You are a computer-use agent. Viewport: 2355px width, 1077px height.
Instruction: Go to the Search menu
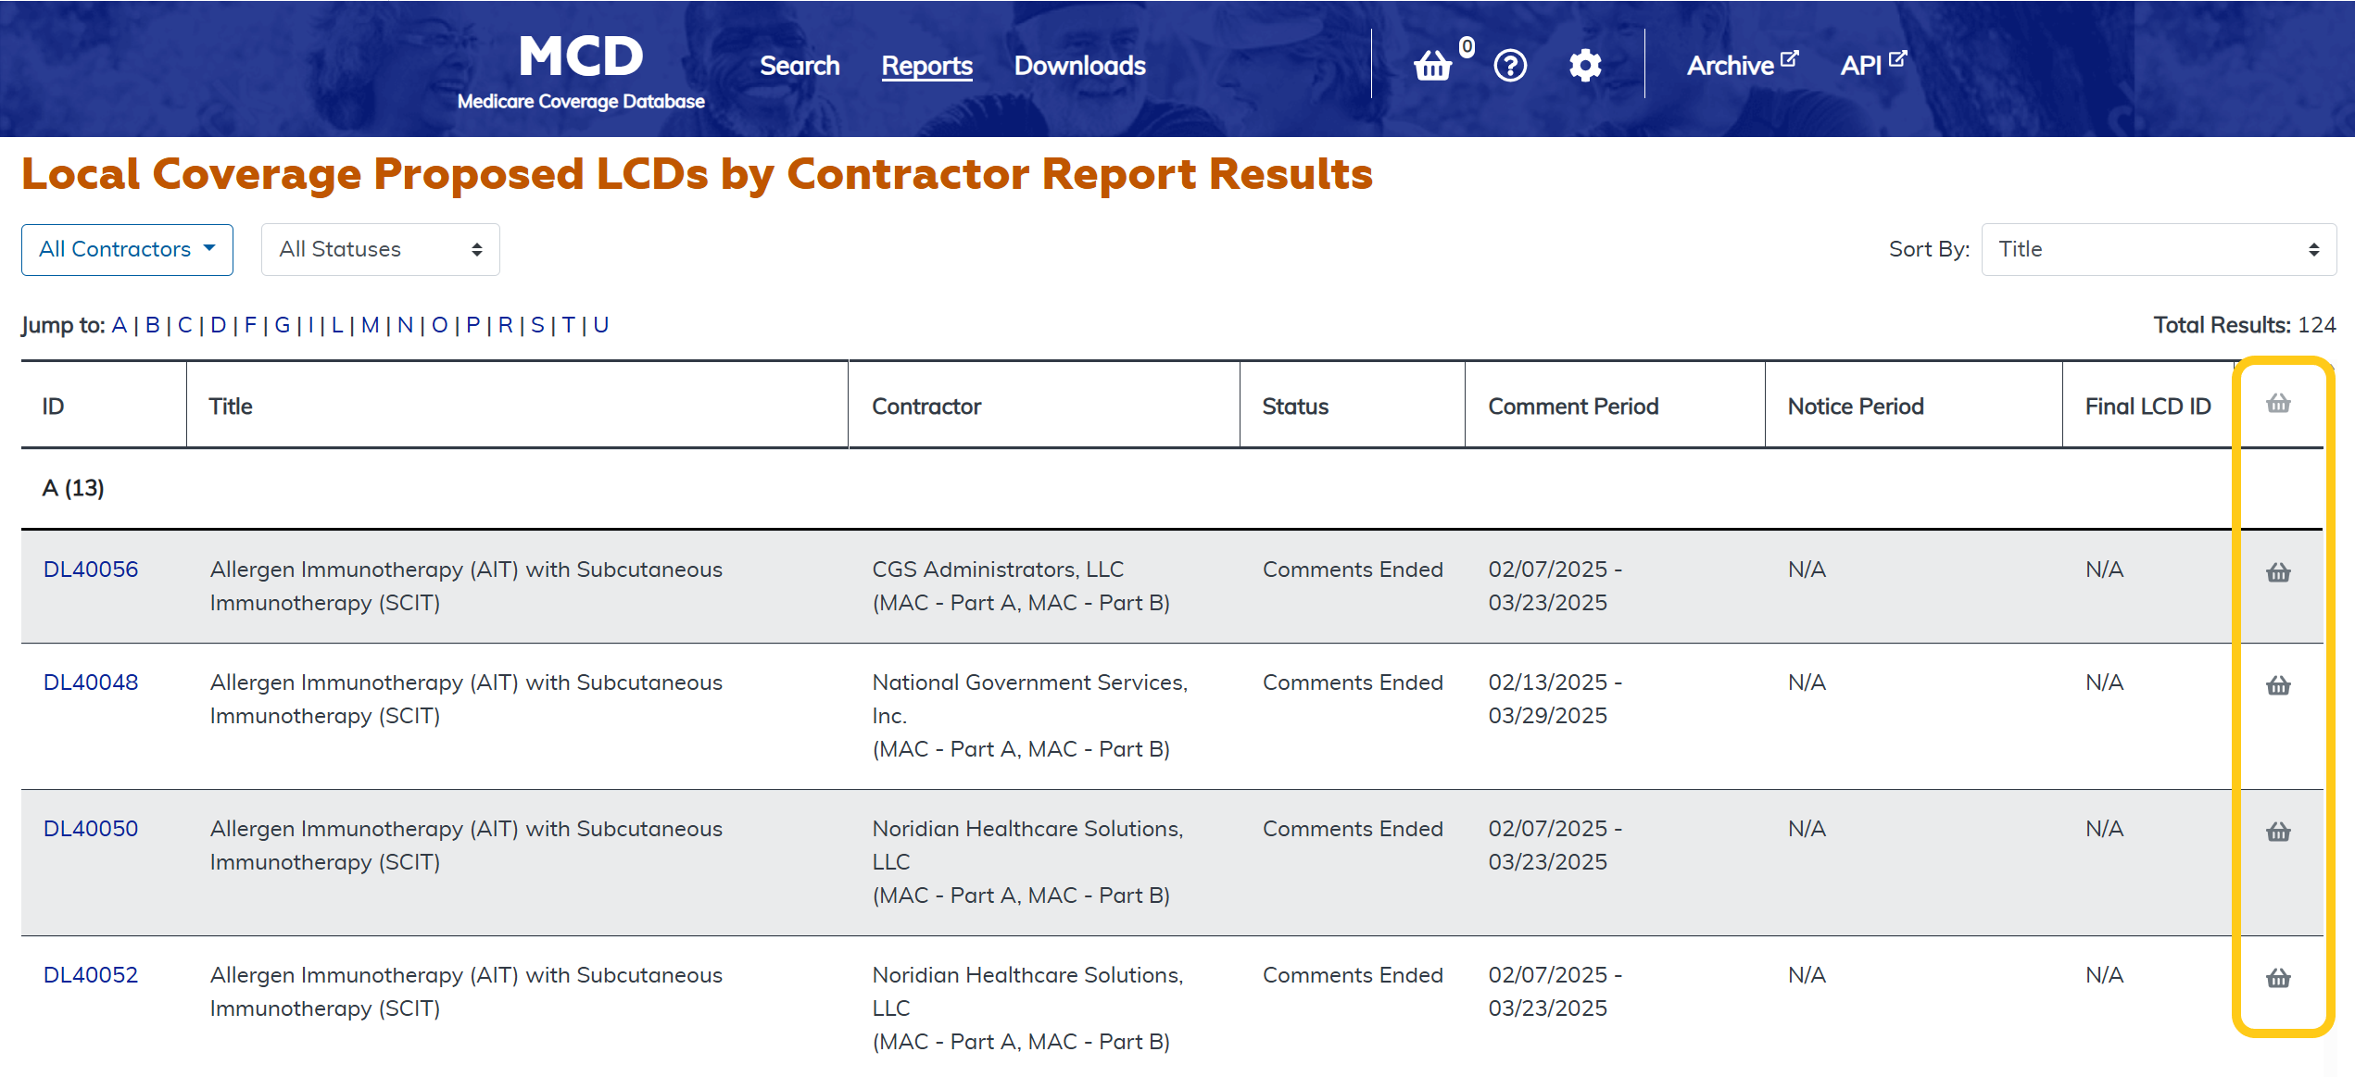click(800, 66)
